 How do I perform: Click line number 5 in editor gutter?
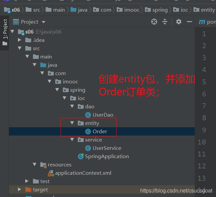click(204, 82)
